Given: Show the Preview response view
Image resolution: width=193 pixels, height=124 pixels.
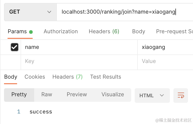Looking at the screenshot, I should (77, 95).
